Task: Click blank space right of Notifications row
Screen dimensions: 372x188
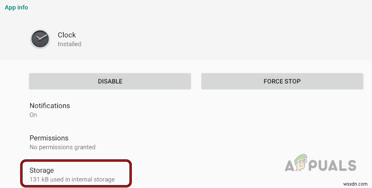Action: [235, 110]
